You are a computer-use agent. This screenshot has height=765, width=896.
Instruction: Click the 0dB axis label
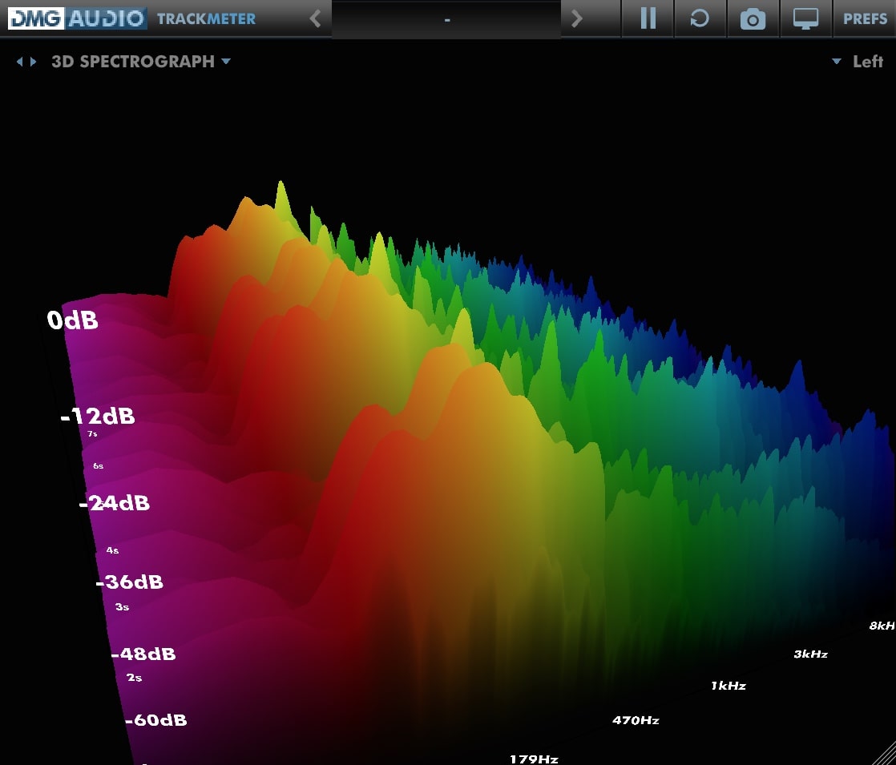tap(75, 320)
